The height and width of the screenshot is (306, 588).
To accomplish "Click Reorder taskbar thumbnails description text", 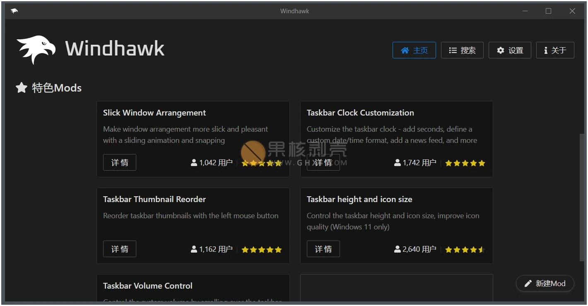I will click(x=190, y=216).
